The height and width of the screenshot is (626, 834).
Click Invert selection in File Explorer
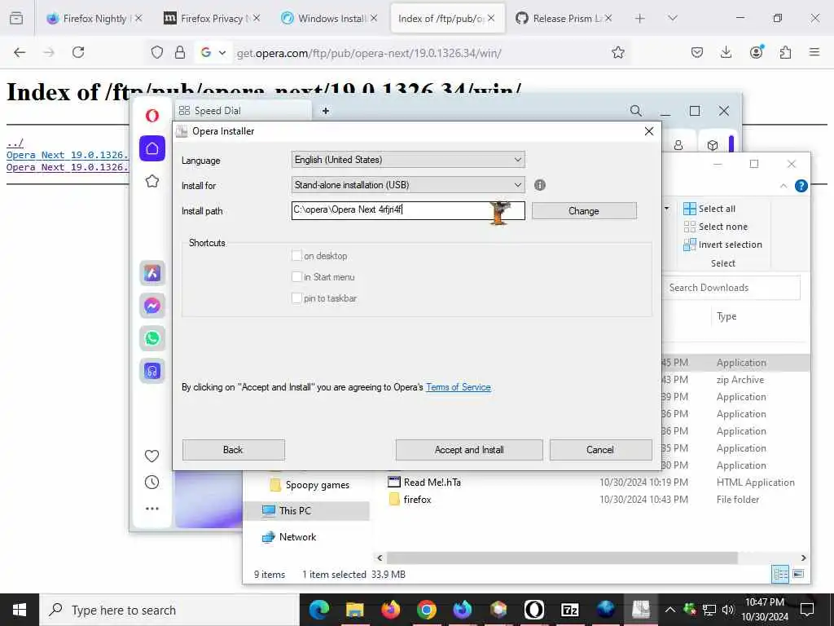click(x=723, y=245)
